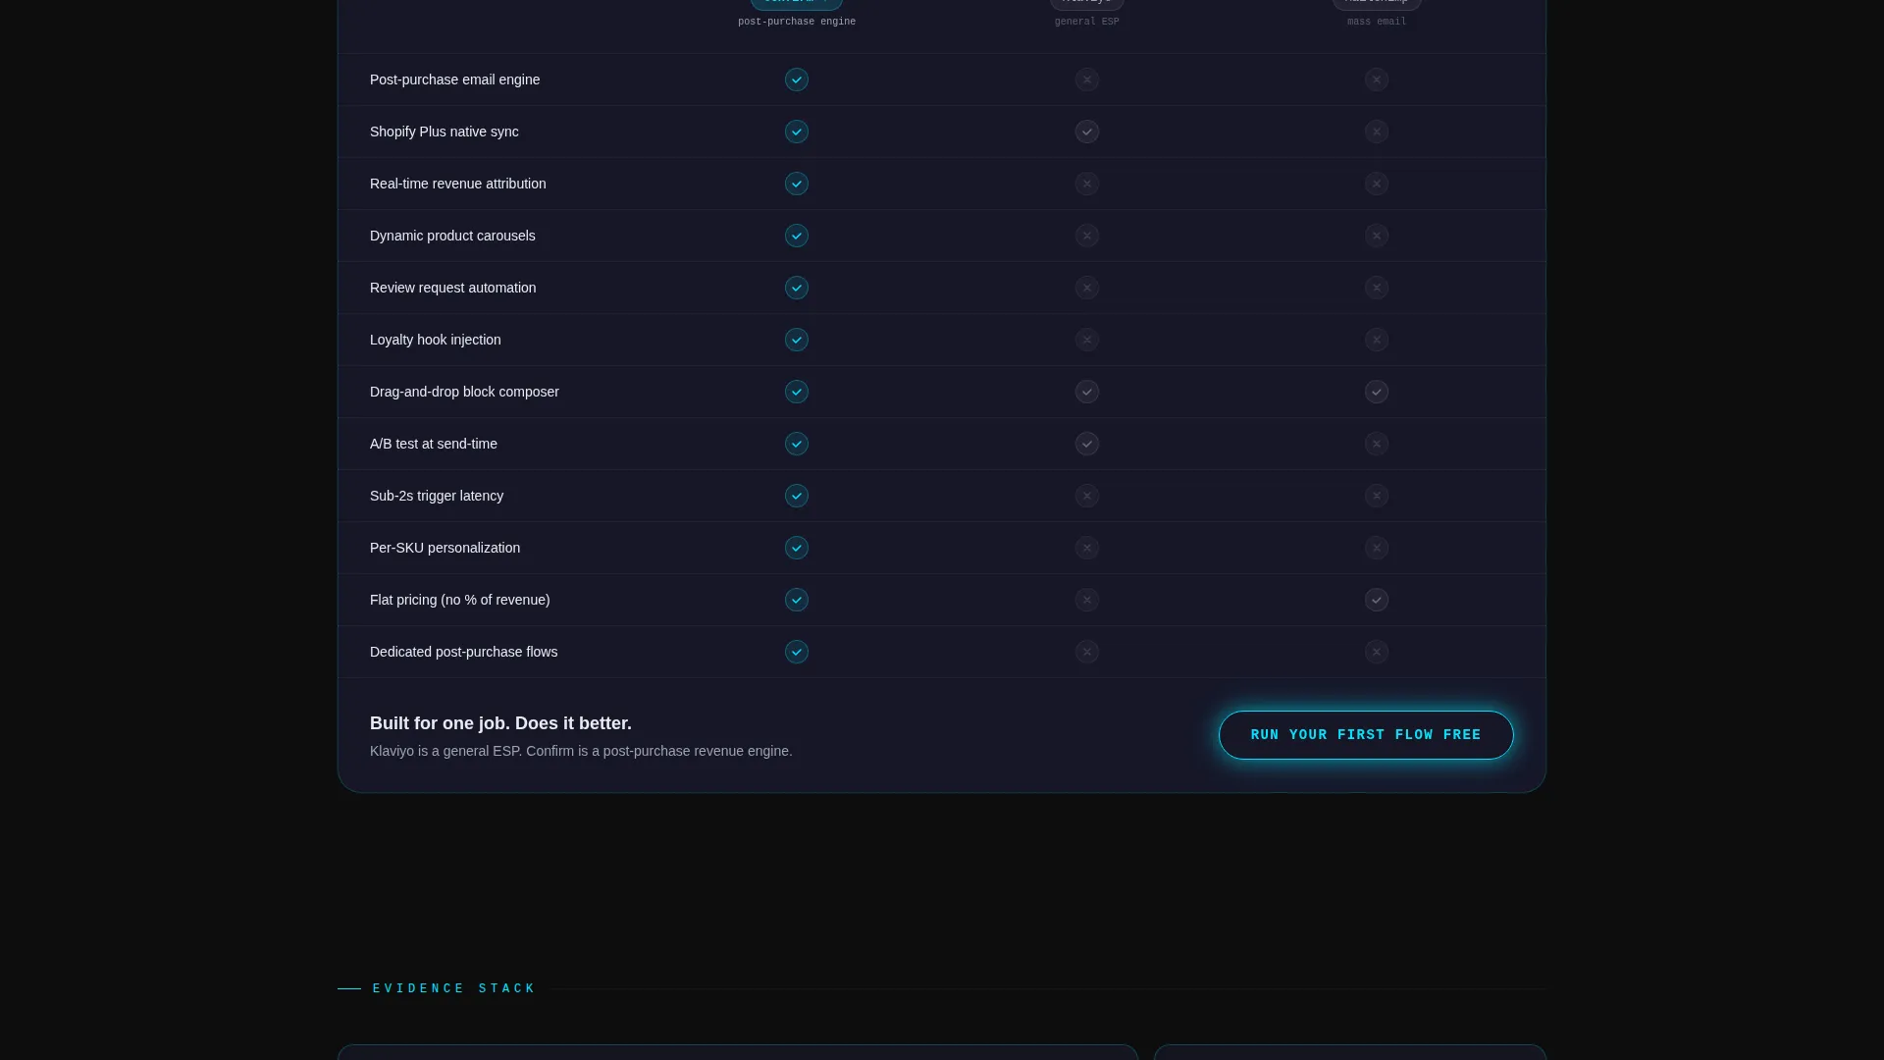Click the Evidence Stack section heading
Screen dimensions: 1884x1060
[454, 988]
